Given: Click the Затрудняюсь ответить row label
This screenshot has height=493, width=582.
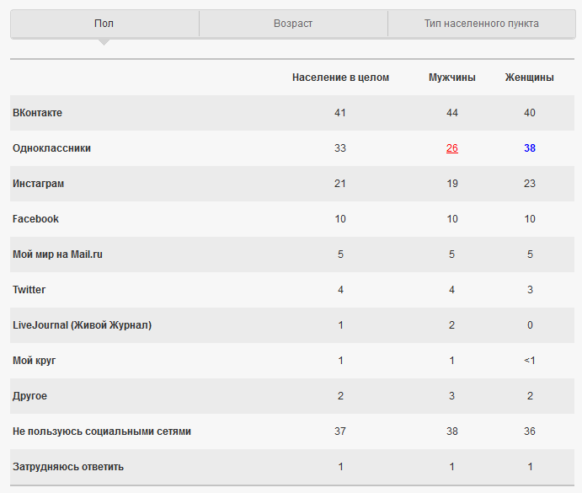Looking at the screenshot, I should [x=67, y=467].
